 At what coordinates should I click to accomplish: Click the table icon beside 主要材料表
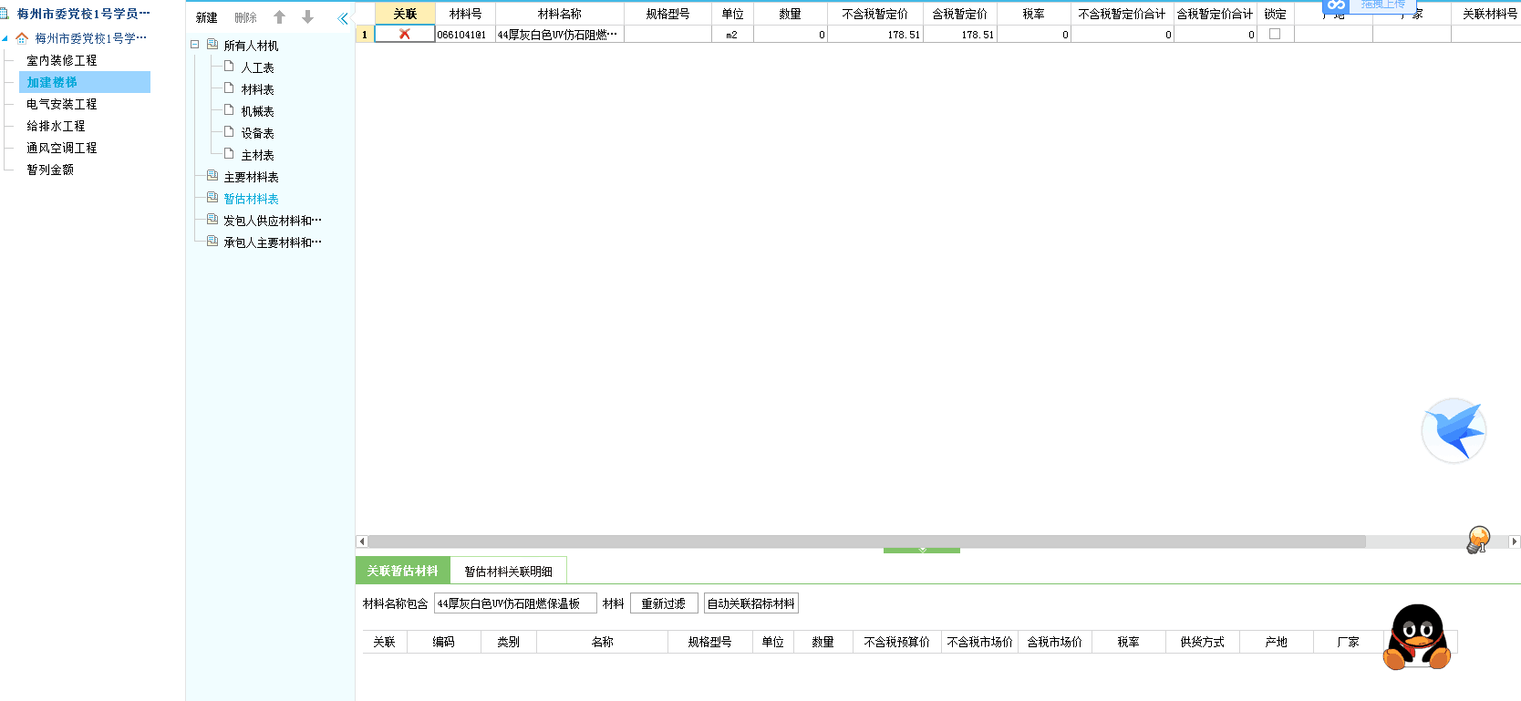(212, 176)
